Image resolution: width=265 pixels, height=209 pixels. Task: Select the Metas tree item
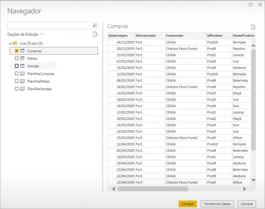click(32, 59)
